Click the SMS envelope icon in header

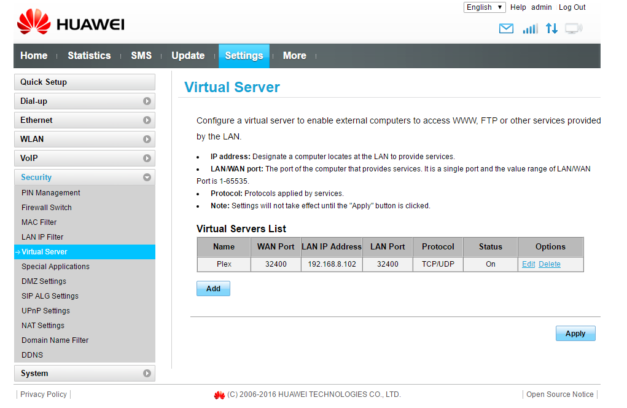pyautogui.click(x=506, y=28)
